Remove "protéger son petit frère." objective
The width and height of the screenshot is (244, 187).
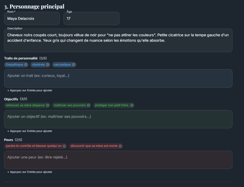point(132,105)
